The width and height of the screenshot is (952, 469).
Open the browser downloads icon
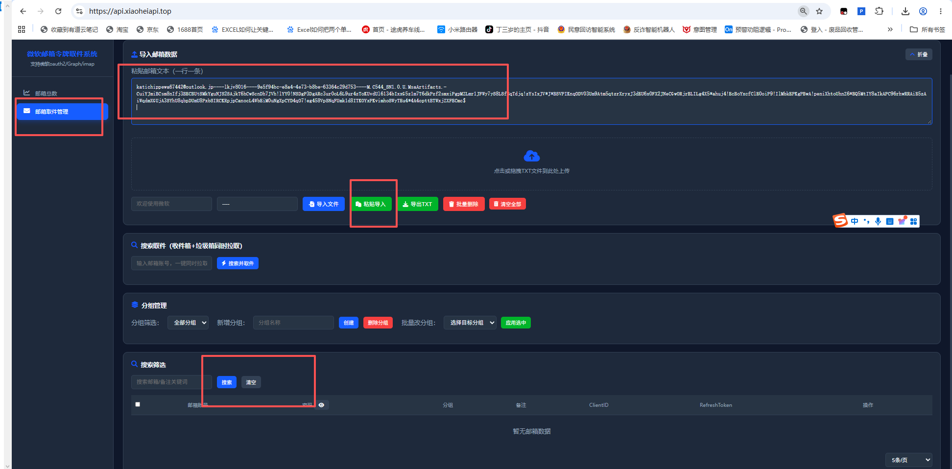(905, 11)
